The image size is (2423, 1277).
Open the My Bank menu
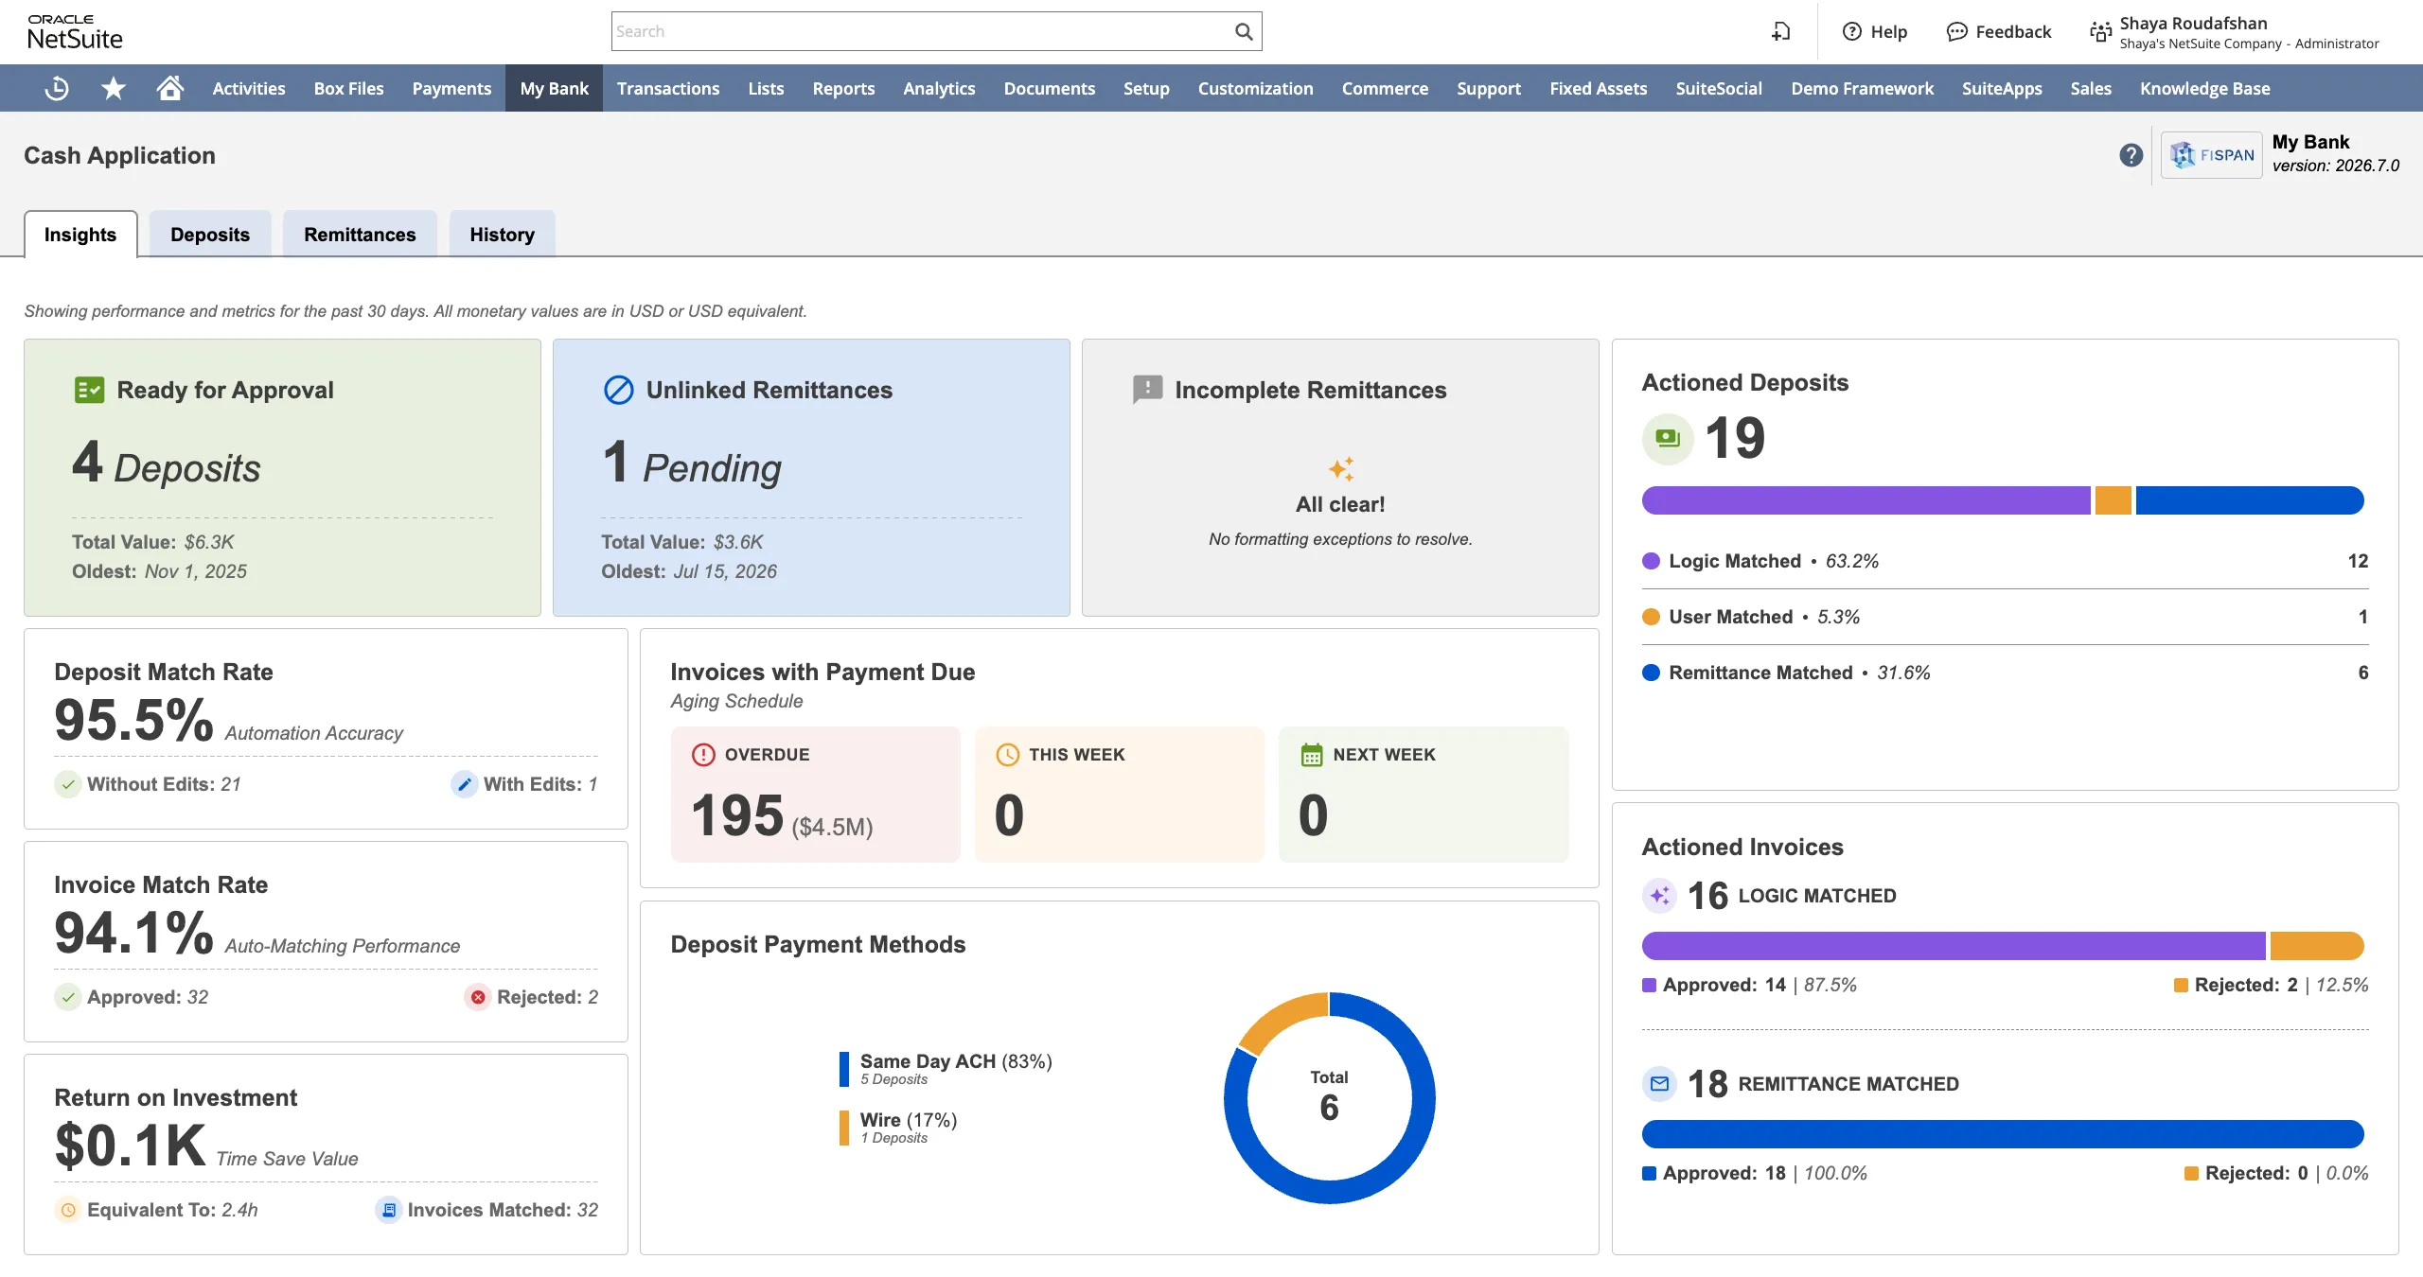[554, 88]
